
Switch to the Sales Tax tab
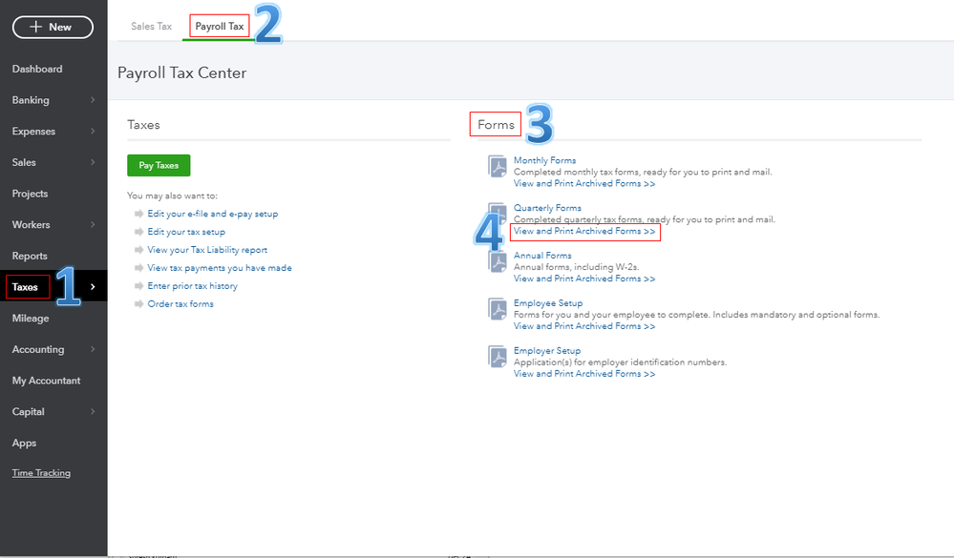click(x=152, y=26)
